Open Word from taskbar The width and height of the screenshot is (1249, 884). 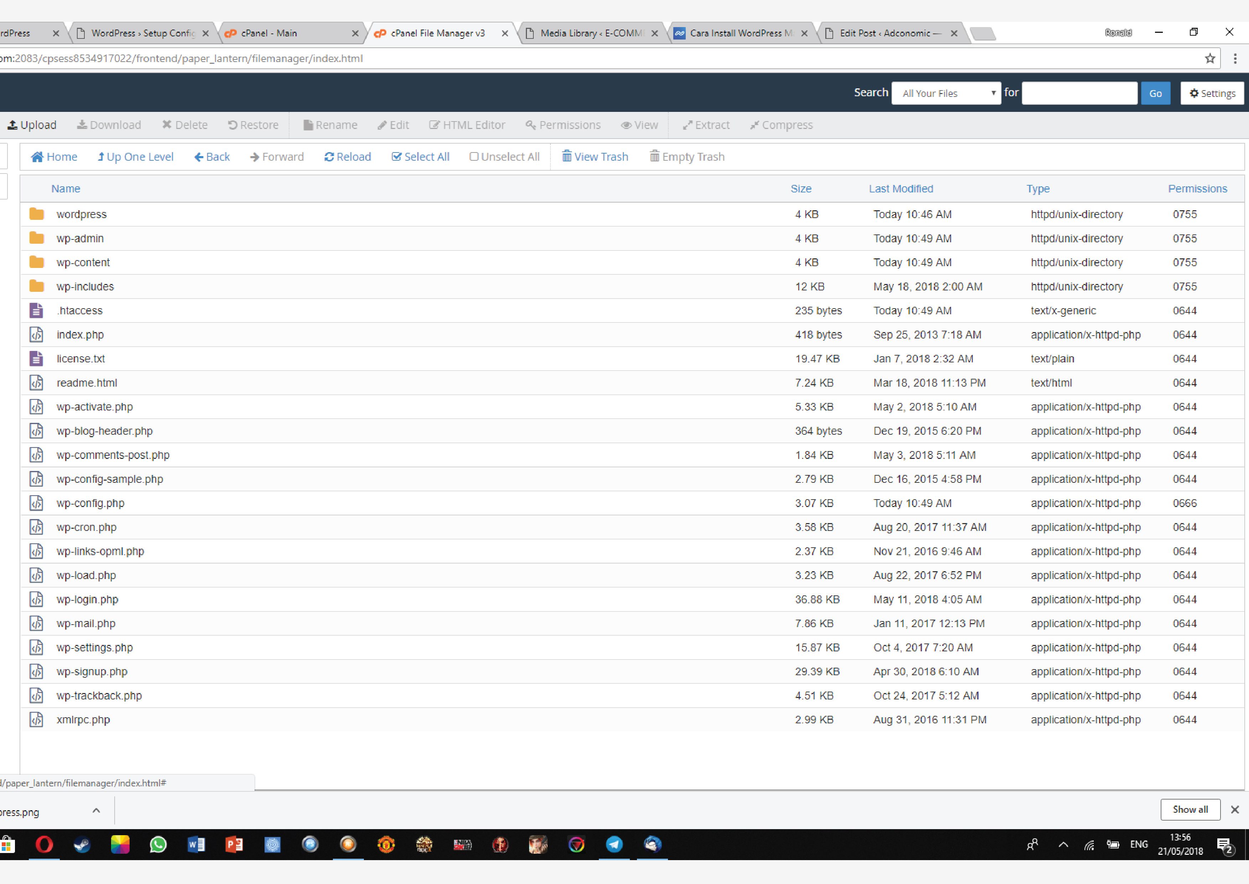click(x=197, y=845)
